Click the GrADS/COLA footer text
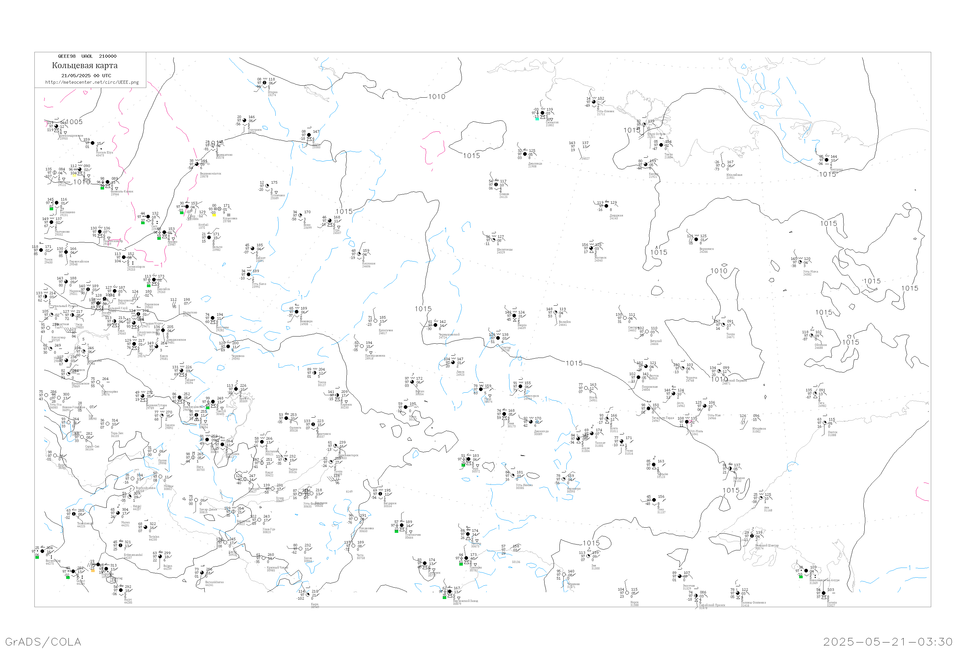The image size is (973, 649). coord(43,642)
